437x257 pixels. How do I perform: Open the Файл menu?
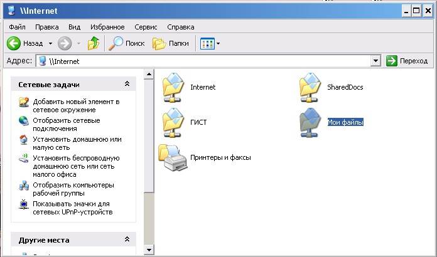(17, 27)
